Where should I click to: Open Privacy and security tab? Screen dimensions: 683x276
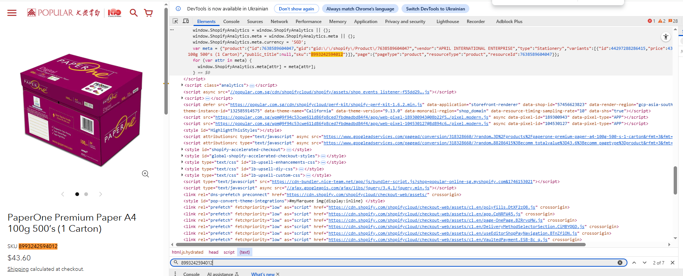(405, 22)
